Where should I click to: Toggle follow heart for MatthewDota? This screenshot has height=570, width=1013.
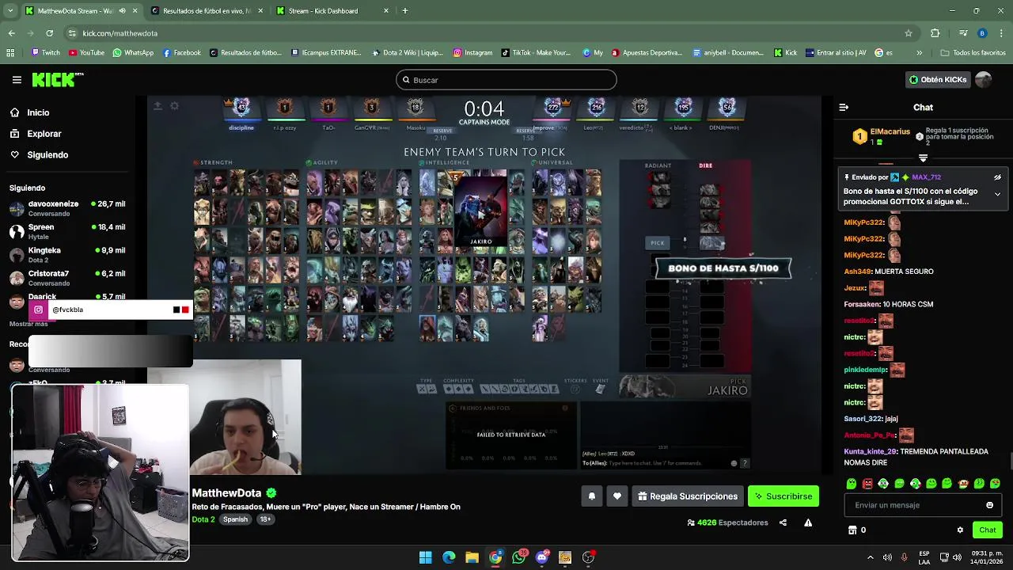coord(617,496)
